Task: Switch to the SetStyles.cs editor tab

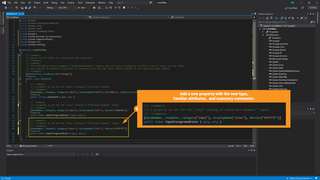Action: click(x=12, y=14)
